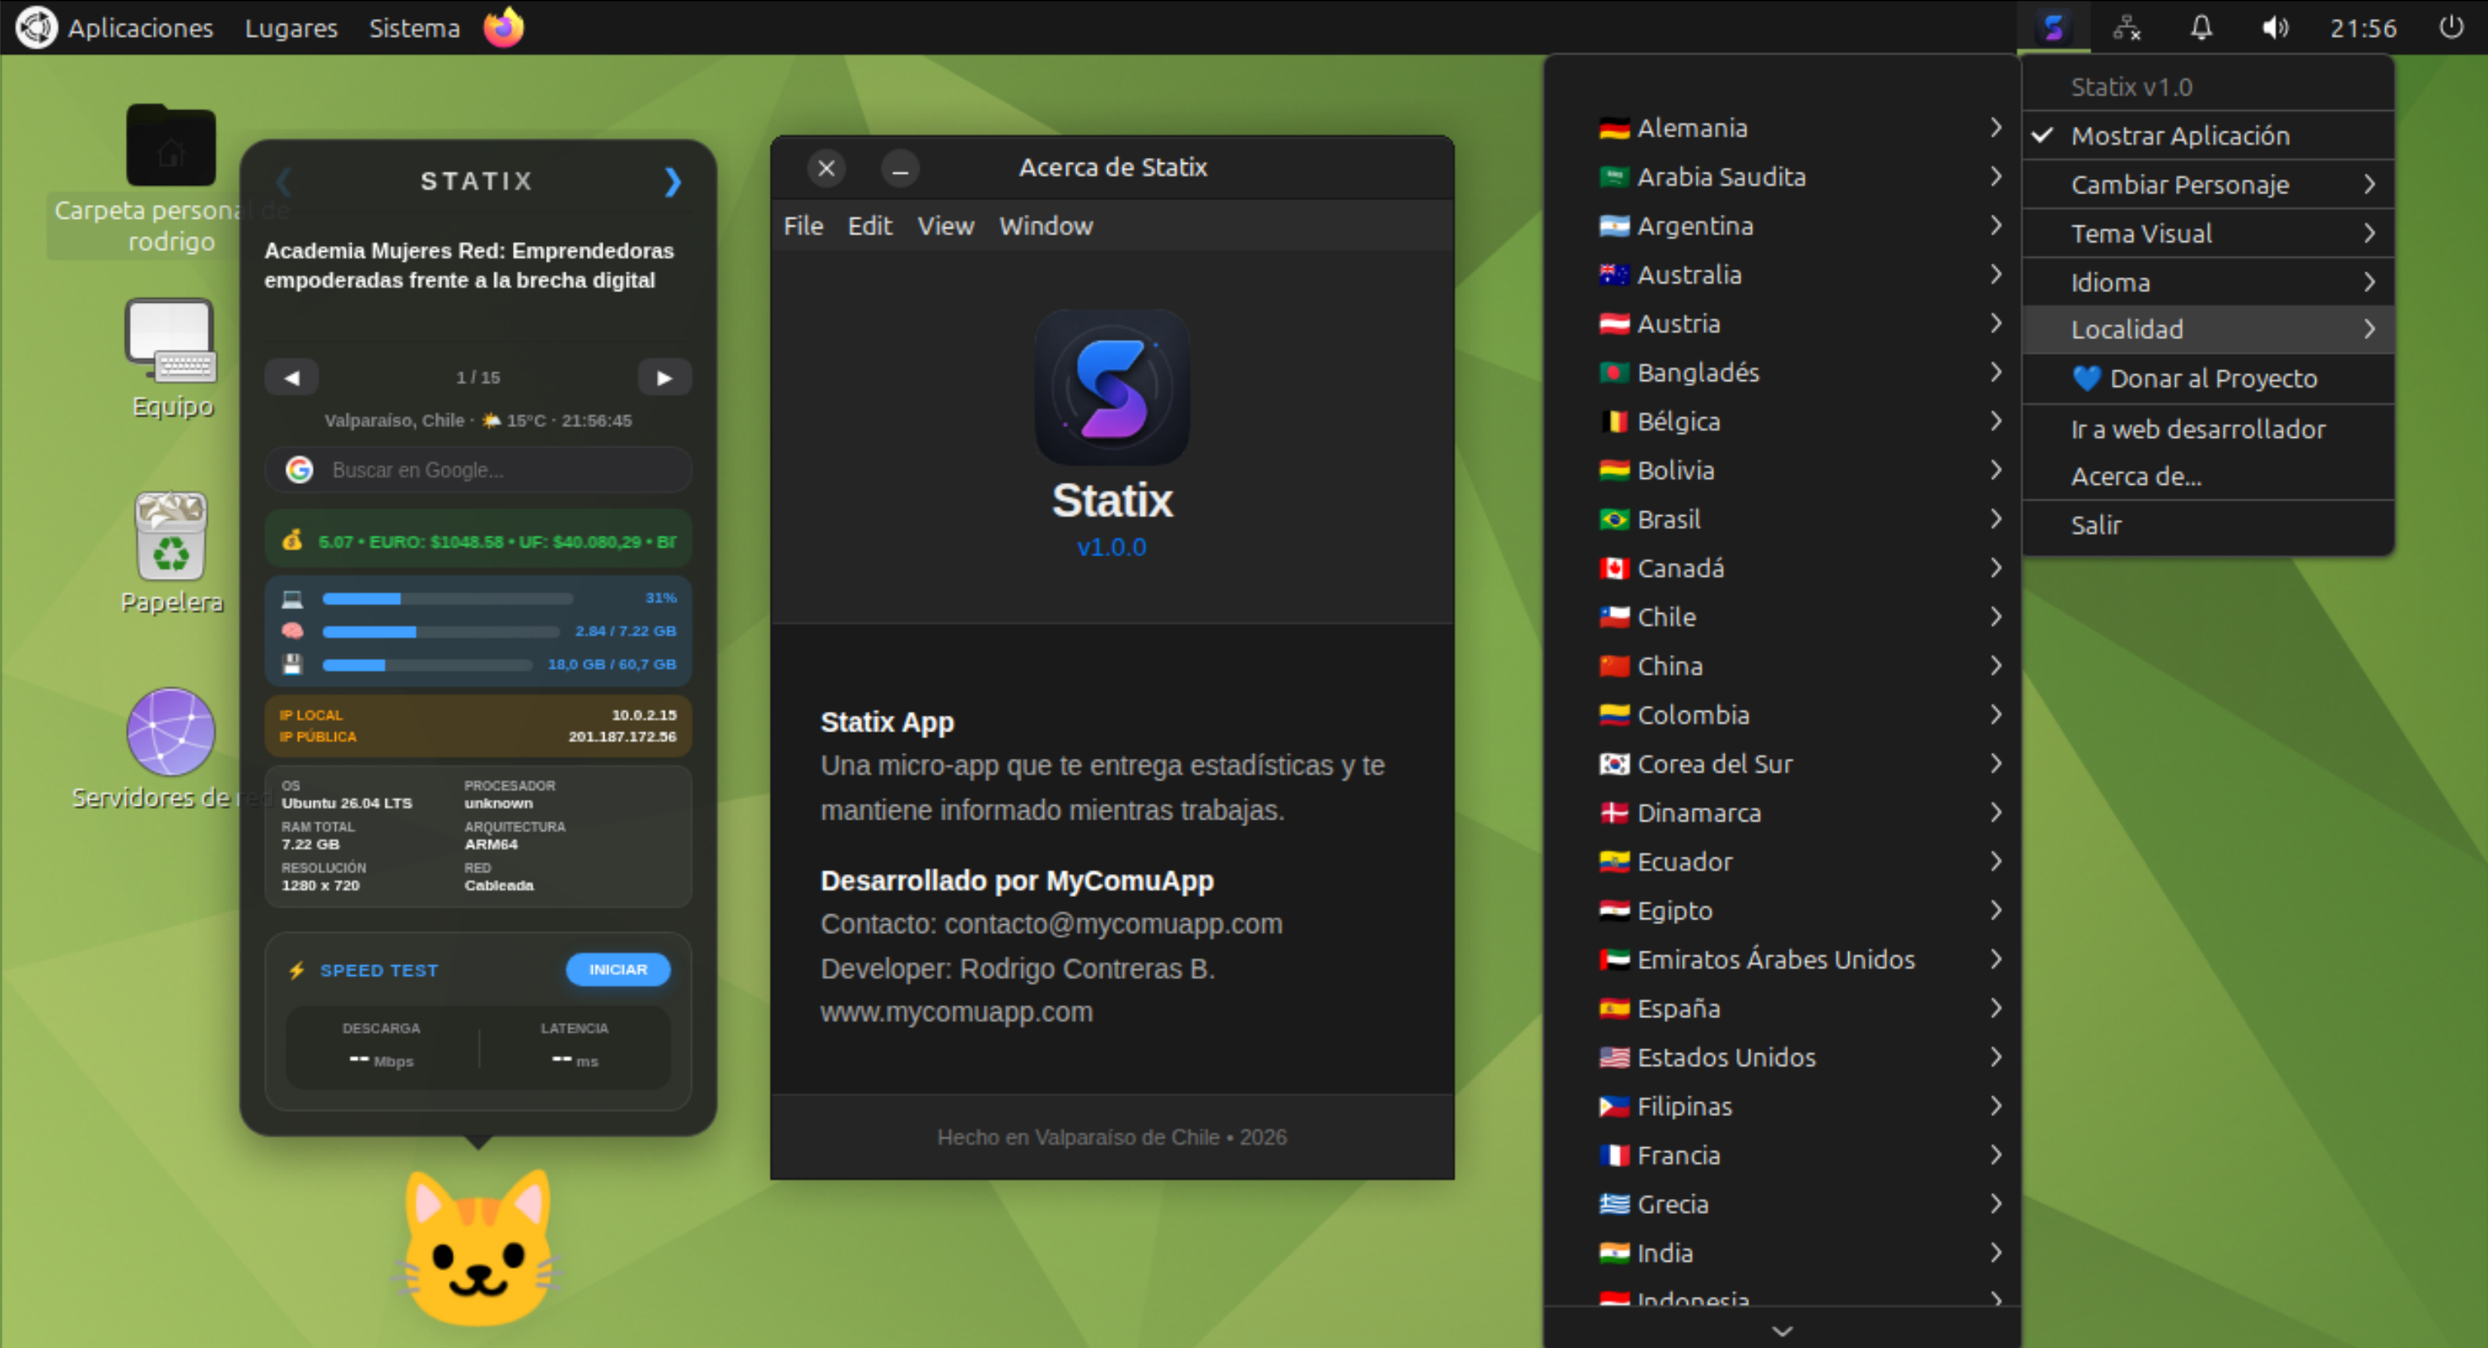2488x1348 pixels.
Task: Open the news headline about Academia Mujeres Red
Action: 469,266
